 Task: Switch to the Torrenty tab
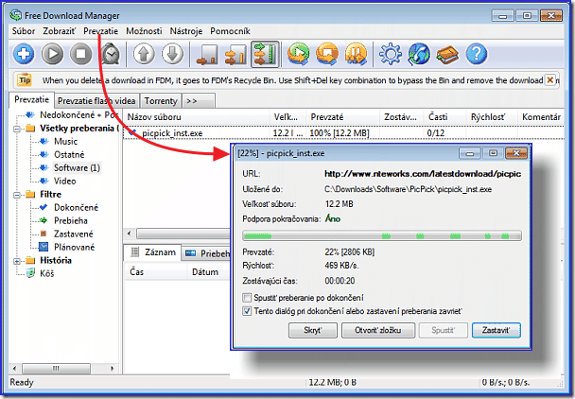pos(161,101)
